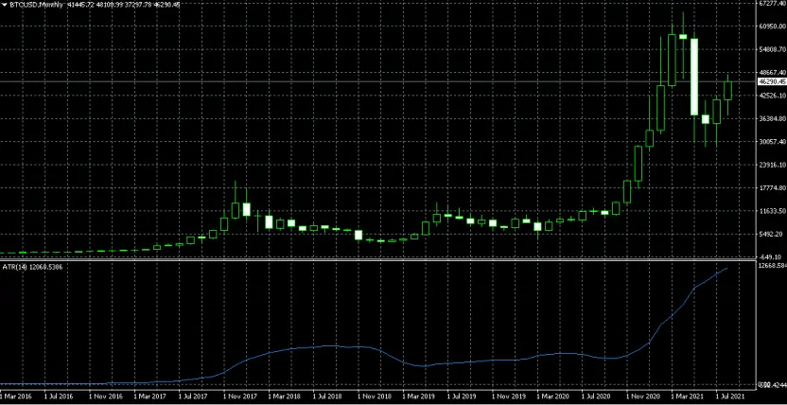Click the 1 Nov 2018 date label
787x405 pixels.
point(373,396)
